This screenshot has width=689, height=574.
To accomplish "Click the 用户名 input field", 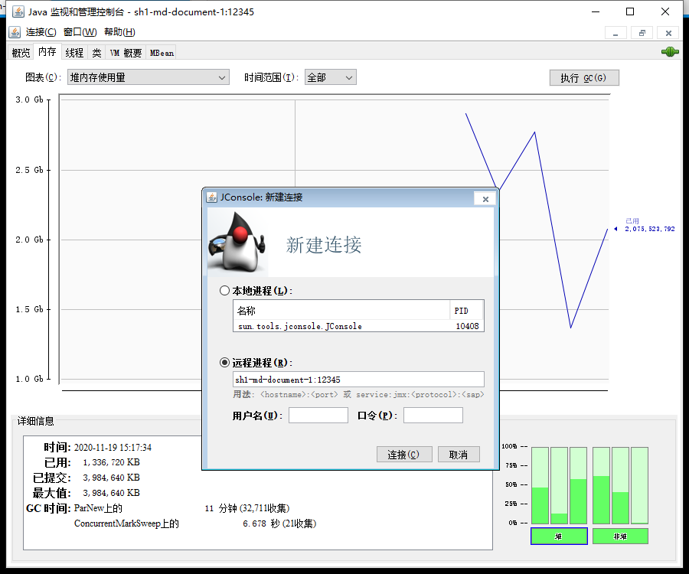I will pyautogui.click(x=318, y=414).
